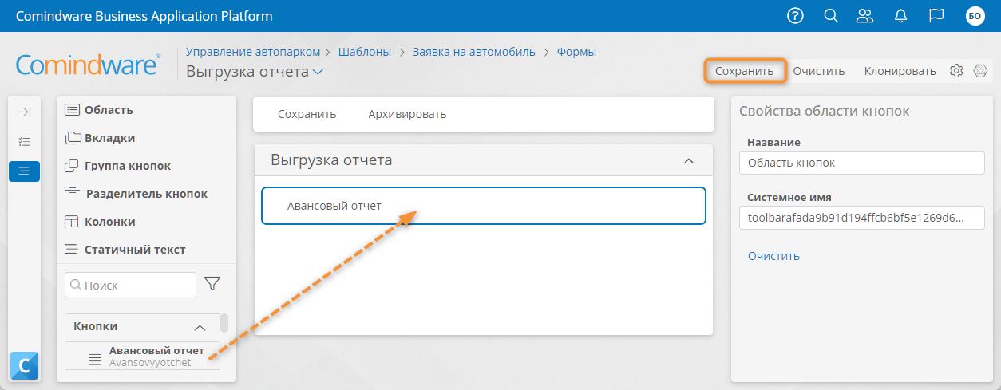Click drag handle icon of Авансовый отчет button
The image size is (1001, 390).
[95, 358]
